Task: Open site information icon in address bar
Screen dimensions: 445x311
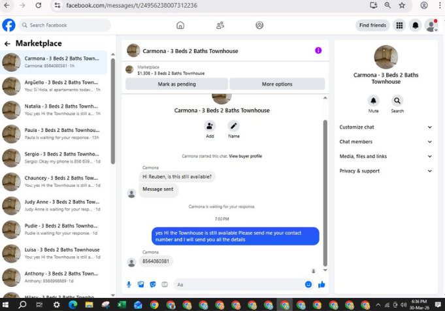Action: pos(58,5)
